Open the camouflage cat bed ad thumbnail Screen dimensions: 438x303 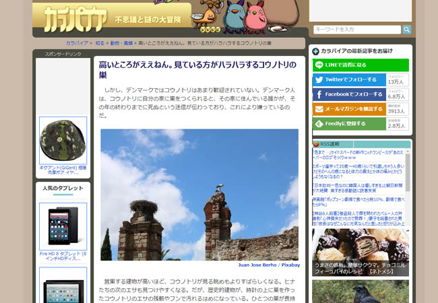click(63, 140)
